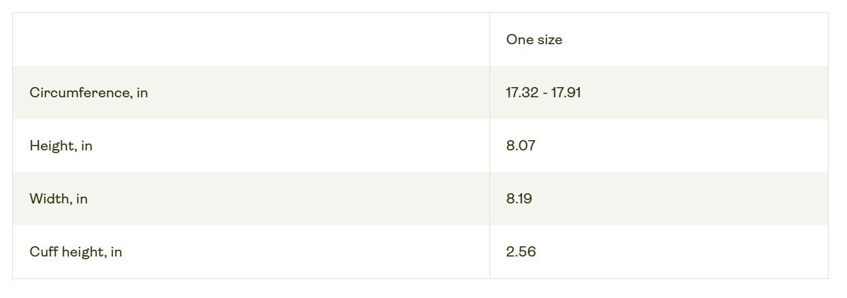Select the "Circumference, in" row label
Screen dimensions: 847x298
pos(88,93)
